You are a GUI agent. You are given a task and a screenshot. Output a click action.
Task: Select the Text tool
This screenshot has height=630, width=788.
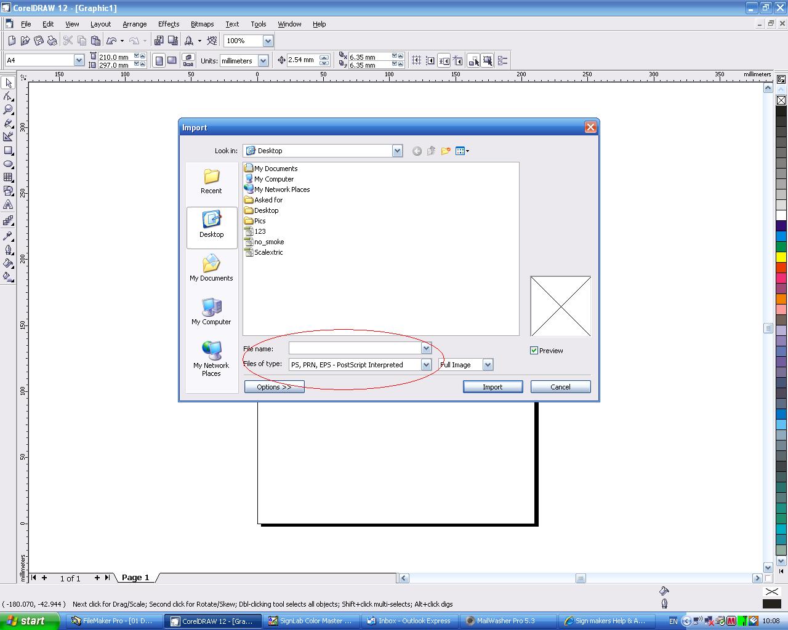[8, 205]
